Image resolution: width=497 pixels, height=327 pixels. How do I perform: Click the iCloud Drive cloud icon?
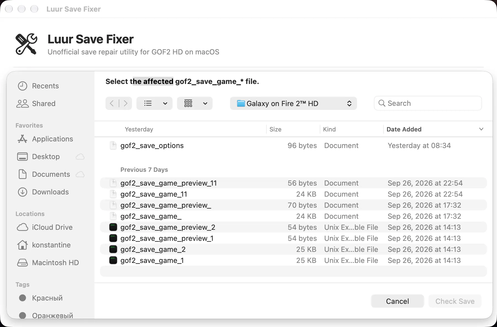[22, 227]
